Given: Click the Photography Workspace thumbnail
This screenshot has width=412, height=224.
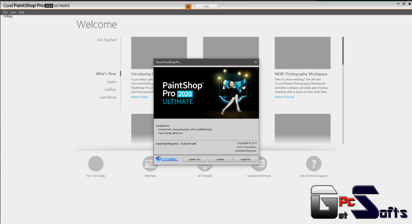Looking at the screenshot, I should tap(302, 53).
